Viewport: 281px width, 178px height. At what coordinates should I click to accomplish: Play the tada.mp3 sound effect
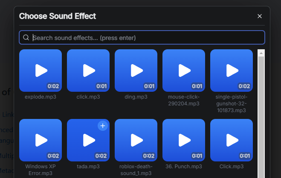point(88,140)
